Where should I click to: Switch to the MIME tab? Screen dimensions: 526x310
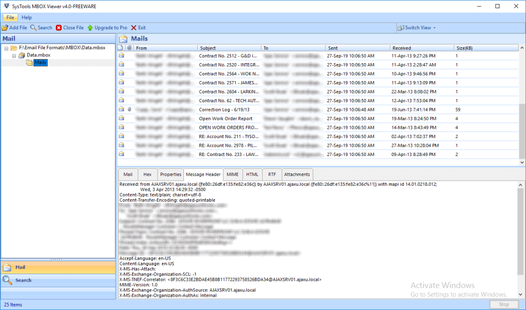(x=233, y=175)
